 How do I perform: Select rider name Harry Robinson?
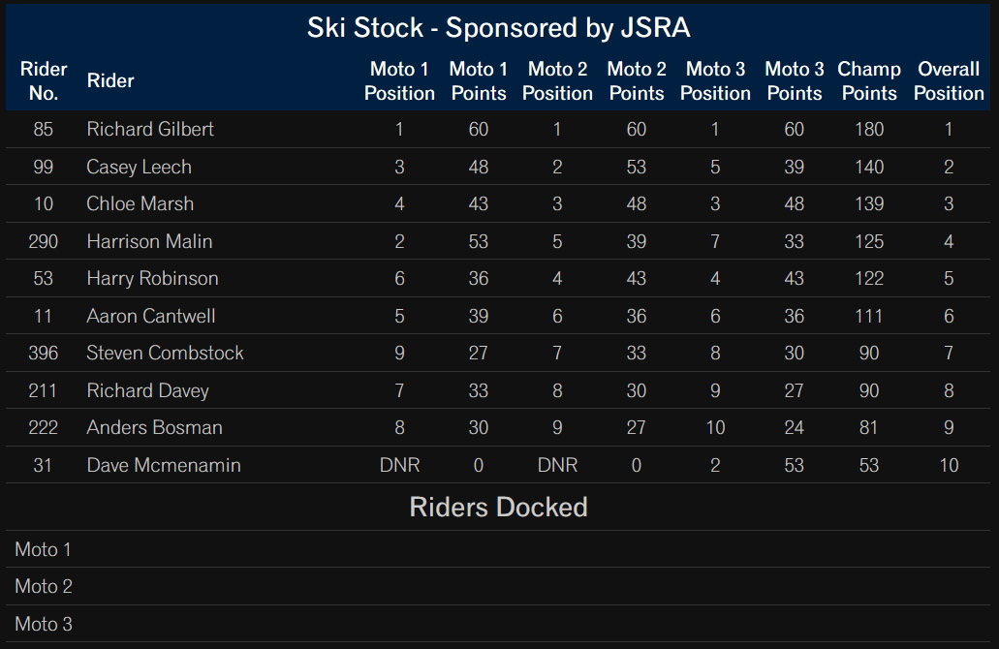point(152,278)
